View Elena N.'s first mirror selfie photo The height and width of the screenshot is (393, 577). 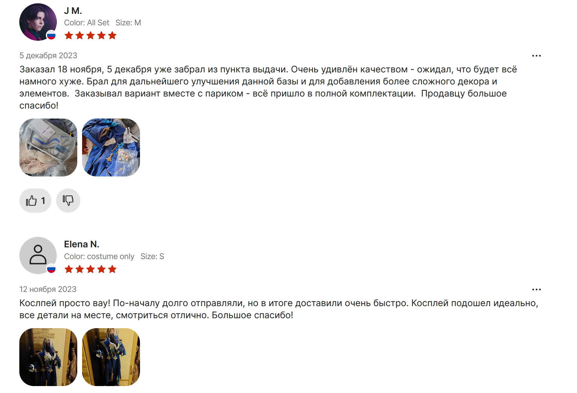pos(48,357)
